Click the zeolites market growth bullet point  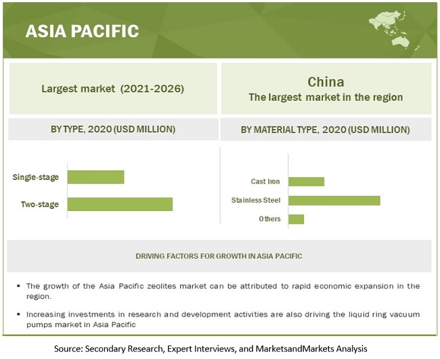(222, 291)
